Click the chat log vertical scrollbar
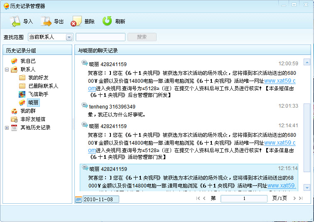 (307, 137)
